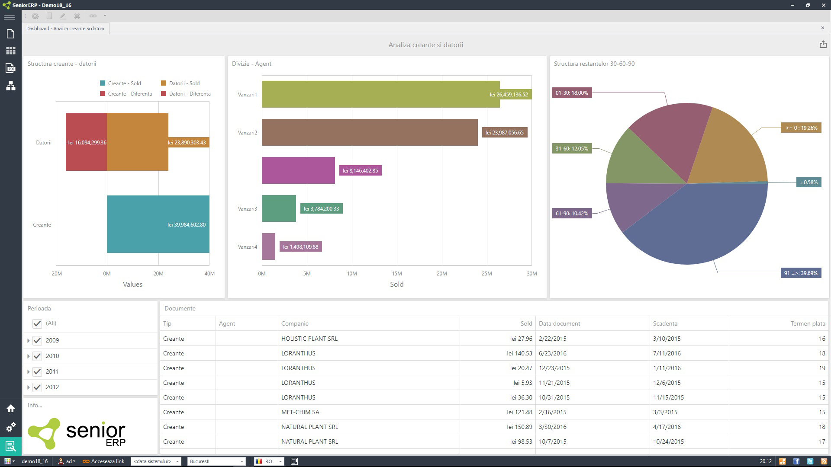Click the Vanzari1 bar in Divizie chart
Viewport: 831px width, 467px height.
[381, 94]
